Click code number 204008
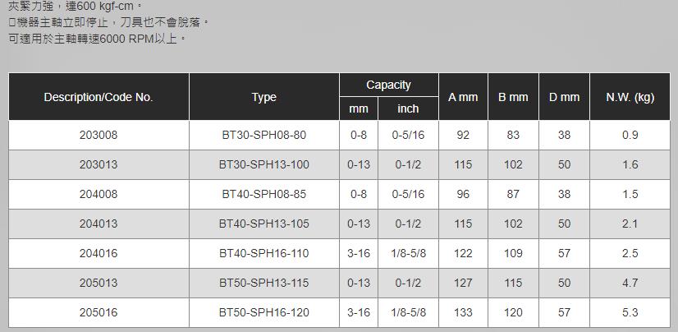 98,194
